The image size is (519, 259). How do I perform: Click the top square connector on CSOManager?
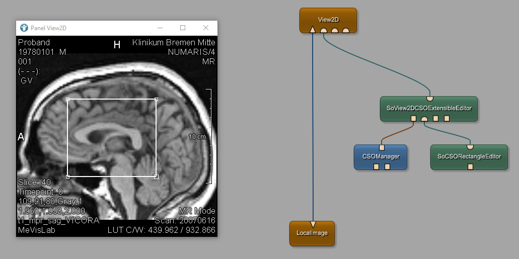click(x=382, y=147)
